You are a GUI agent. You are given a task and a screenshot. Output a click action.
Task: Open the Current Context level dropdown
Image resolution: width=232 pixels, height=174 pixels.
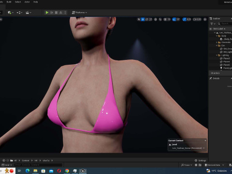point(188,148)
